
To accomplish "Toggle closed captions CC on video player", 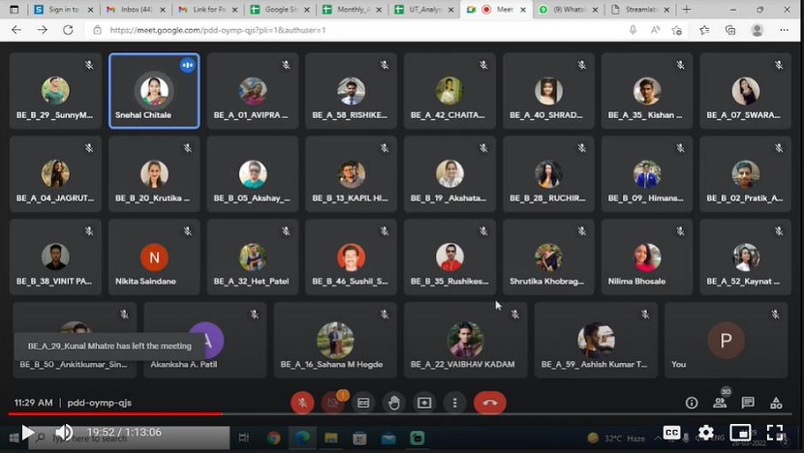I will pyautogui.click(x=671, y=433).
